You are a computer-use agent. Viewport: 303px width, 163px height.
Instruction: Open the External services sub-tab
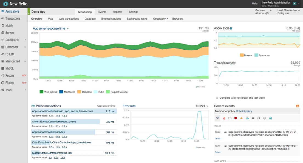coord(111,19)
